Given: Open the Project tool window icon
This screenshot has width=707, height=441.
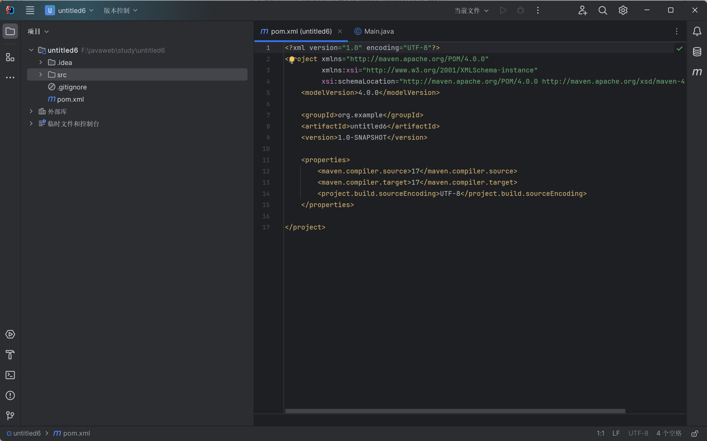Looking at the screenshot, I should [10, 31].
